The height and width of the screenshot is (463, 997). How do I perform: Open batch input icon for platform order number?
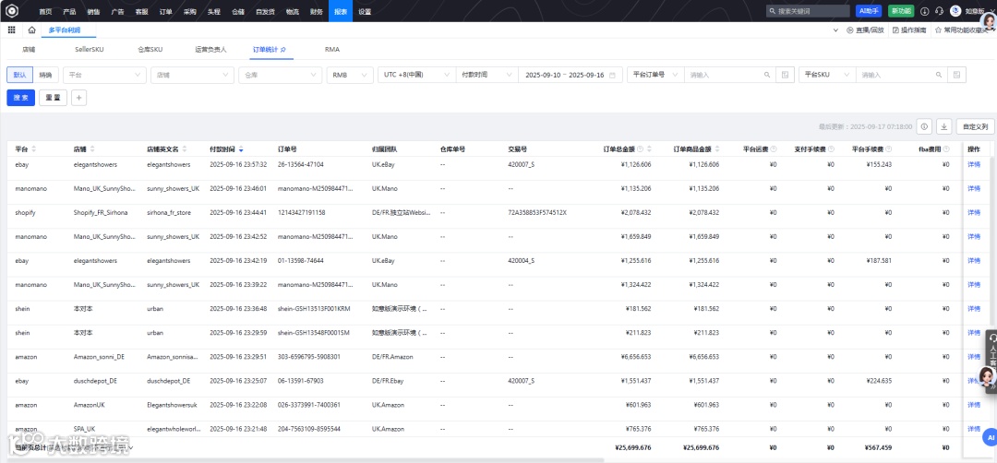[785, 75]
